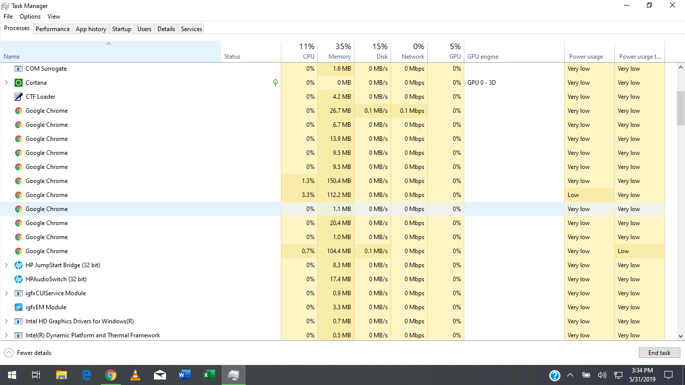Open the Windows Start menu
The image size is (685, 385).
pos(12,375)
